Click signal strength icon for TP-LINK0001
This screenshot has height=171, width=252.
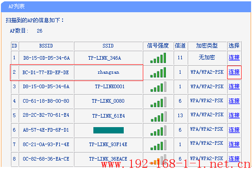(159, 86)
